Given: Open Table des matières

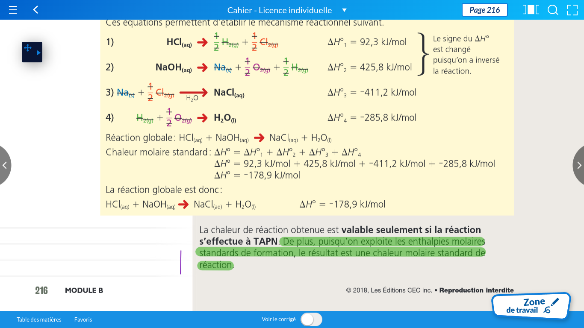Looking at the screenshot, I should tap(39, 319).
